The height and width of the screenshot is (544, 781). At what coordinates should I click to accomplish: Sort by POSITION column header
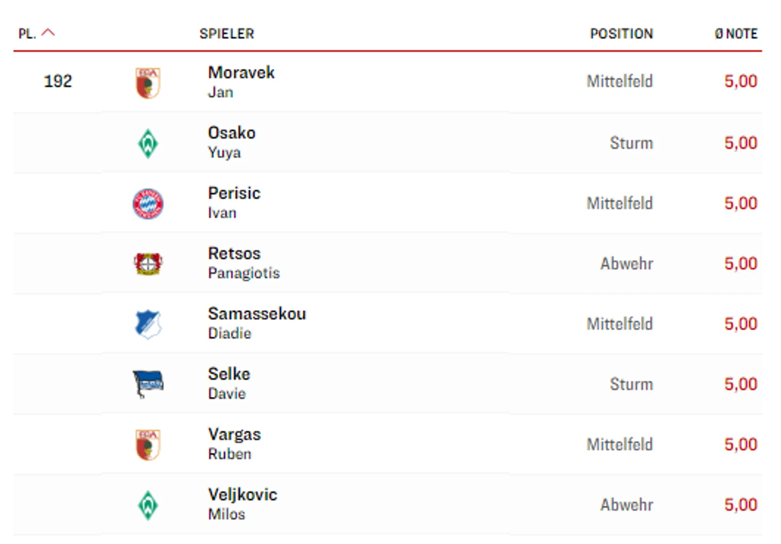(x=622, y=34)
